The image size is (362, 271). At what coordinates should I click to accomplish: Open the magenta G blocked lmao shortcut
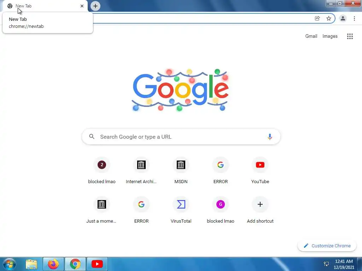tap(221, 210)
